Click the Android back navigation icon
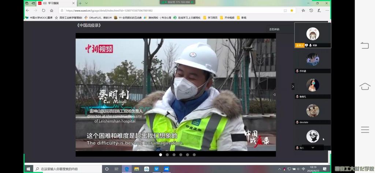 pos(365,45)
